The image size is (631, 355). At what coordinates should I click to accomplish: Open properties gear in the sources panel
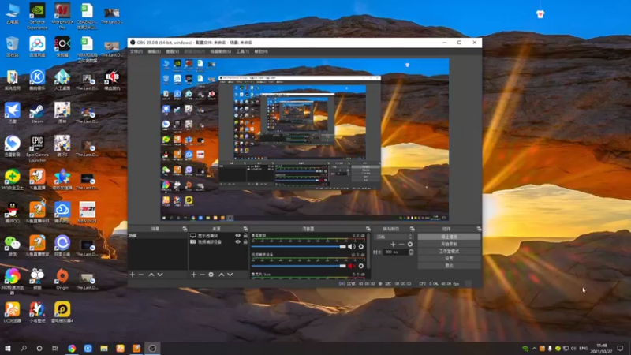[x=211, y=275]
